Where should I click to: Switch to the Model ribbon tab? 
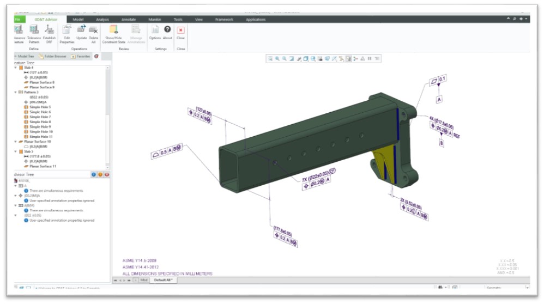(78, 20)
